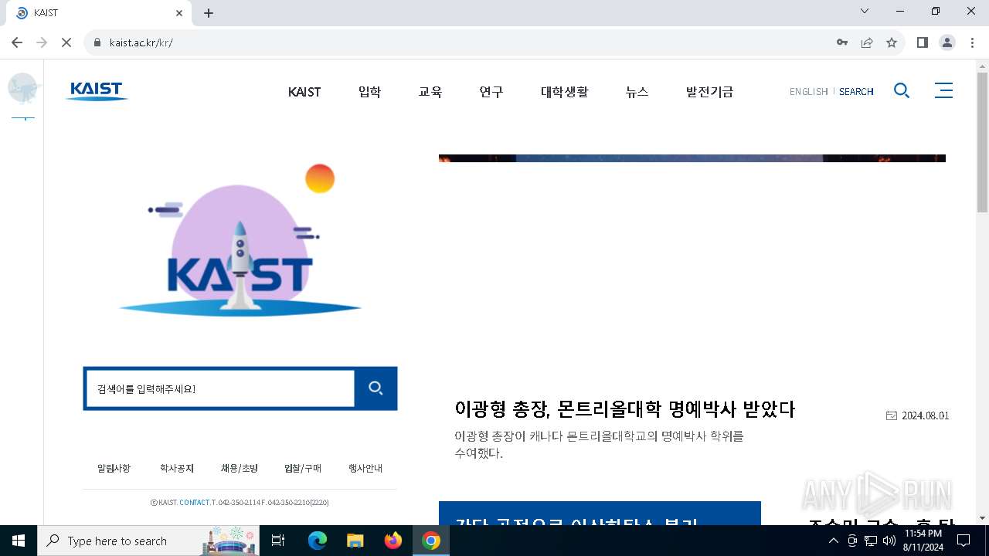Image resolution: width=989 pixels, height=556 pixels.
Task: Click the page vertical scrollbar thumb
Action: pos(982,142)
